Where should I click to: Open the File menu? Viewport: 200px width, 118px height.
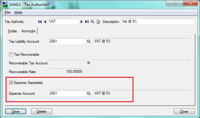(7, 13)
